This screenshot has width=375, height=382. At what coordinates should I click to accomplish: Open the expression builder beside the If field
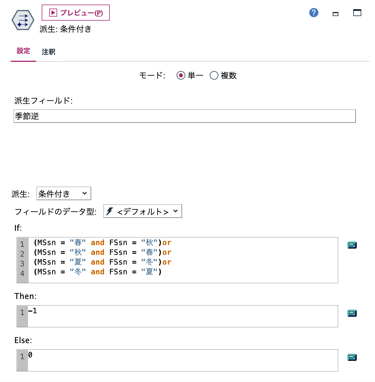click(352, 245)
